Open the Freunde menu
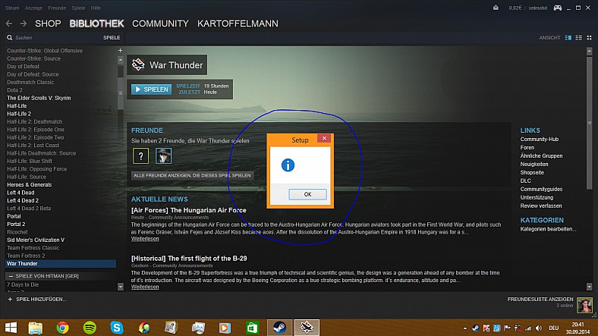This screenshot has width=598, height=336. [57, 8]
